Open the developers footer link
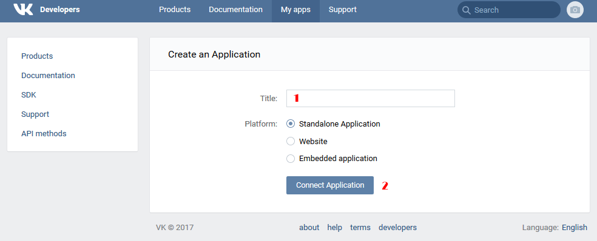This screenshot has width=597, height=241. pyautogui.click(x=397, y=228)
